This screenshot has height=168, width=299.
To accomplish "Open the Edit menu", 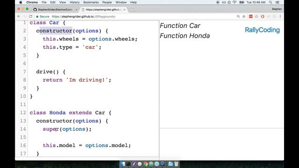I will coord(53,2).
